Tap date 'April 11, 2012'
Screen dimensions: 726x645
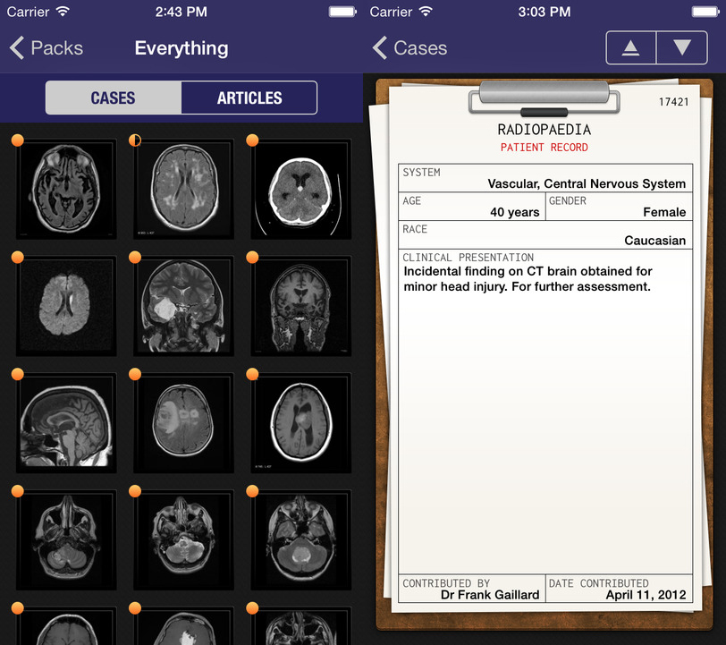(646, 595)
